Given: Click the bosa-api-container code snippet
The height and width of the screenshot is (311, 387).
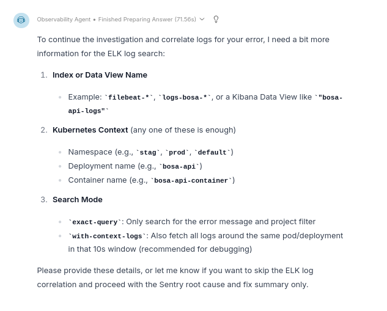Looking at the screenshot, I should [x=191, y=180].
